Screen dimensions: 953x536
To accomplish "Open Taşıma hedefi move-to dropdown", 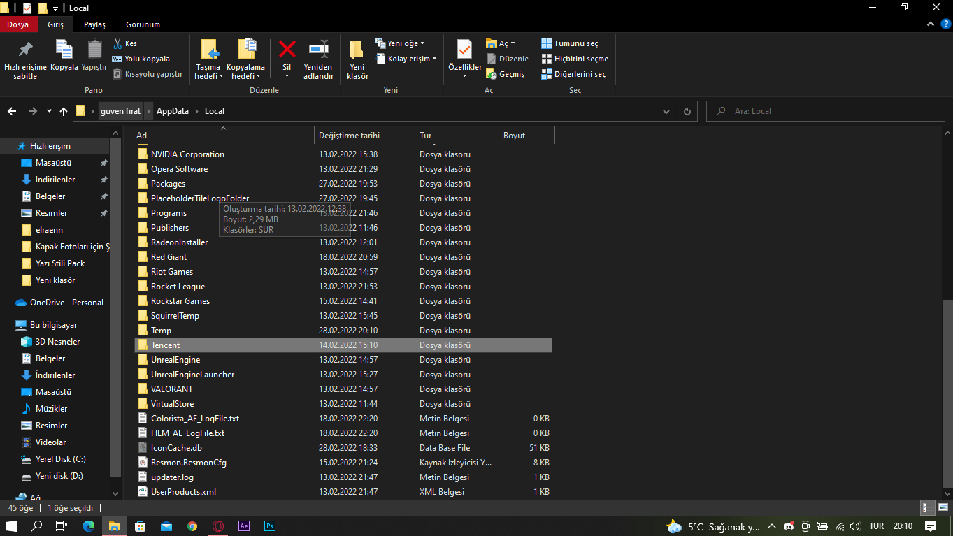I will tap(209, 59).
